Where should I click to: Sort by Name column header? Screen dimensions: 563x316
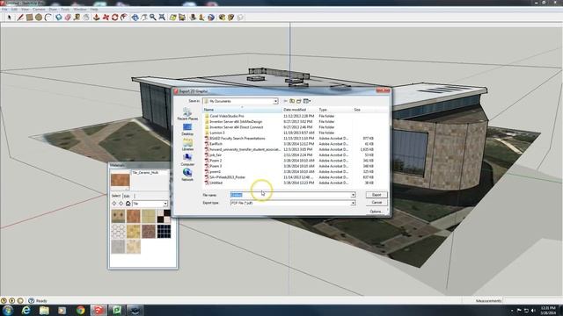point(243,110)
